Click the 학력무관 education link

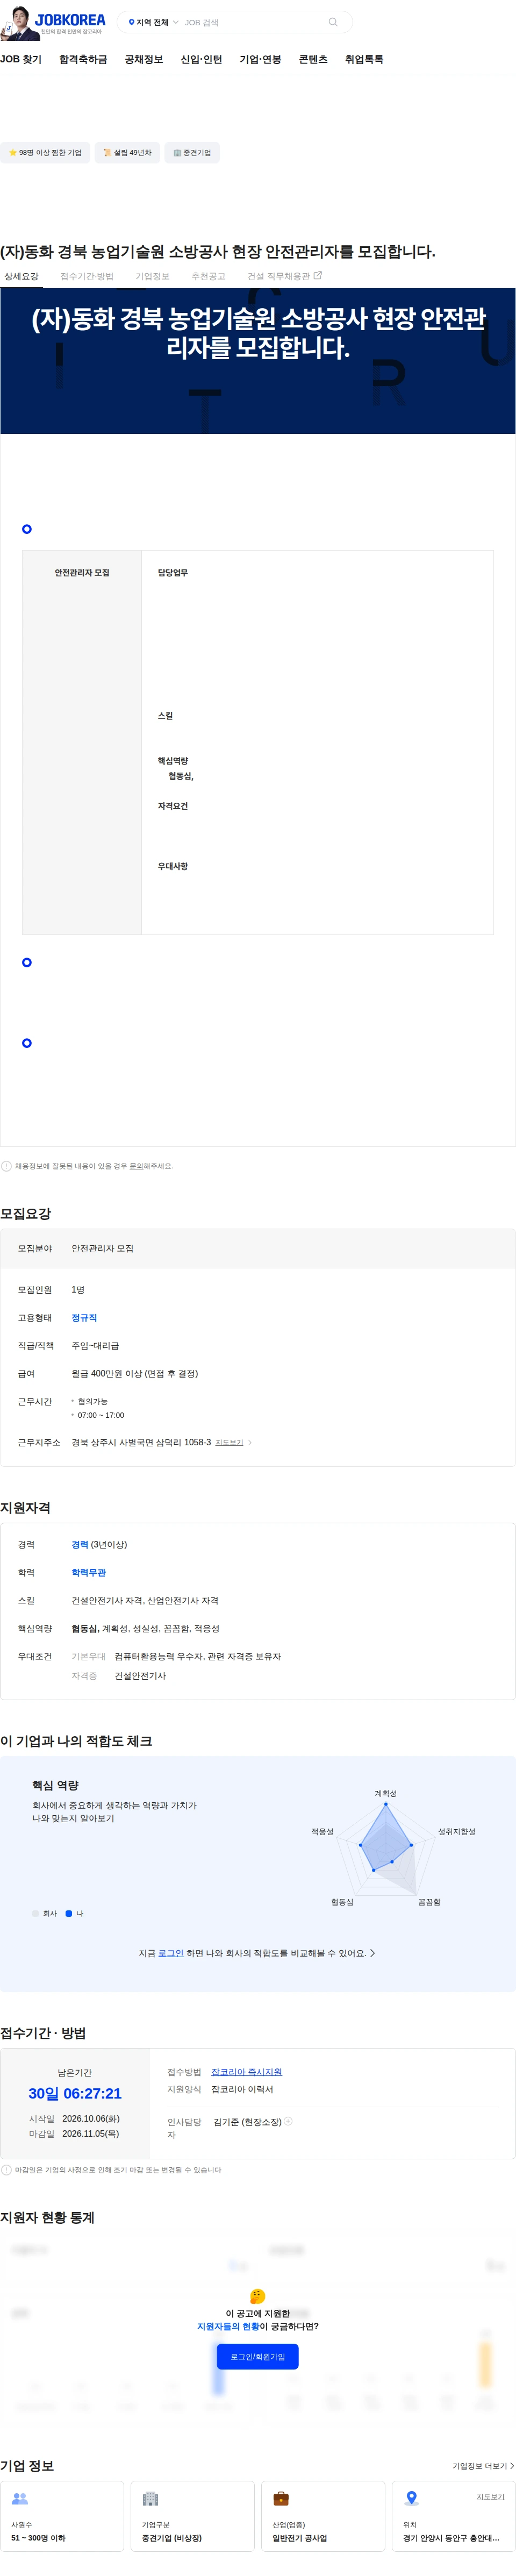(x=88, y=1573)
